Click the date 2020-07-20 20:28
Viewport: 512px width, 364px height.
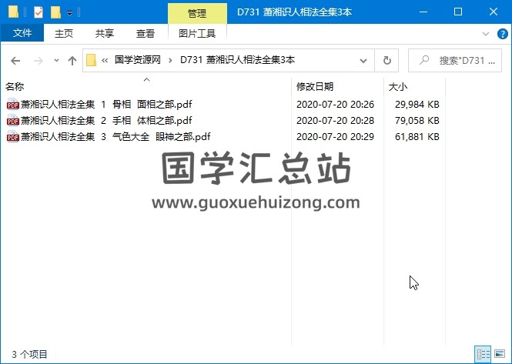[x=335, y=121]
